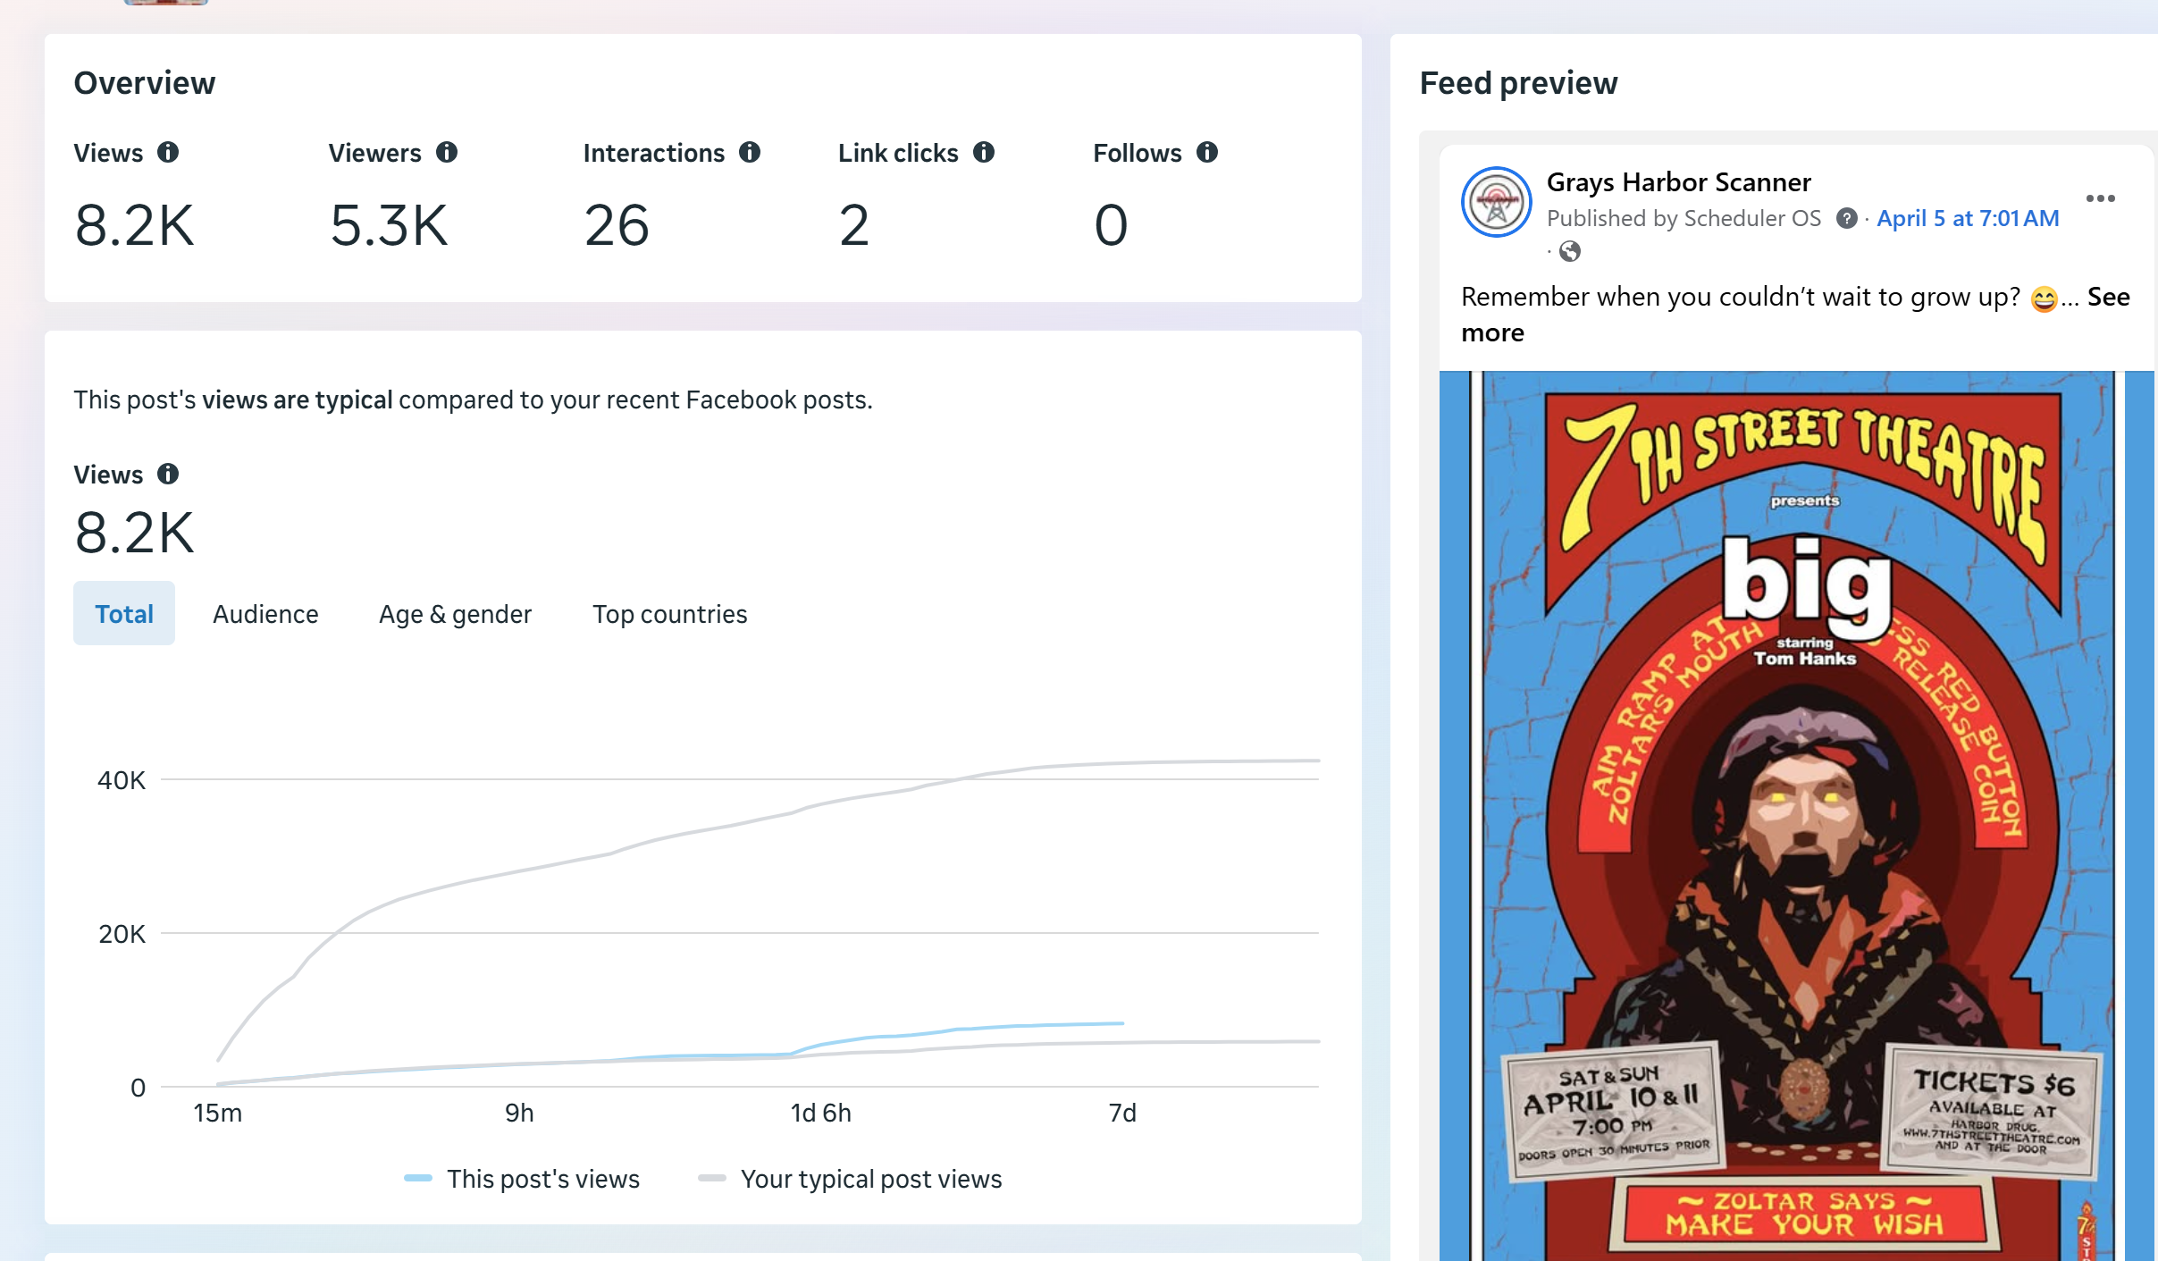Open the April 5 at 7:01 AM post link
2158x1261 pixels.
(1968, 219)
